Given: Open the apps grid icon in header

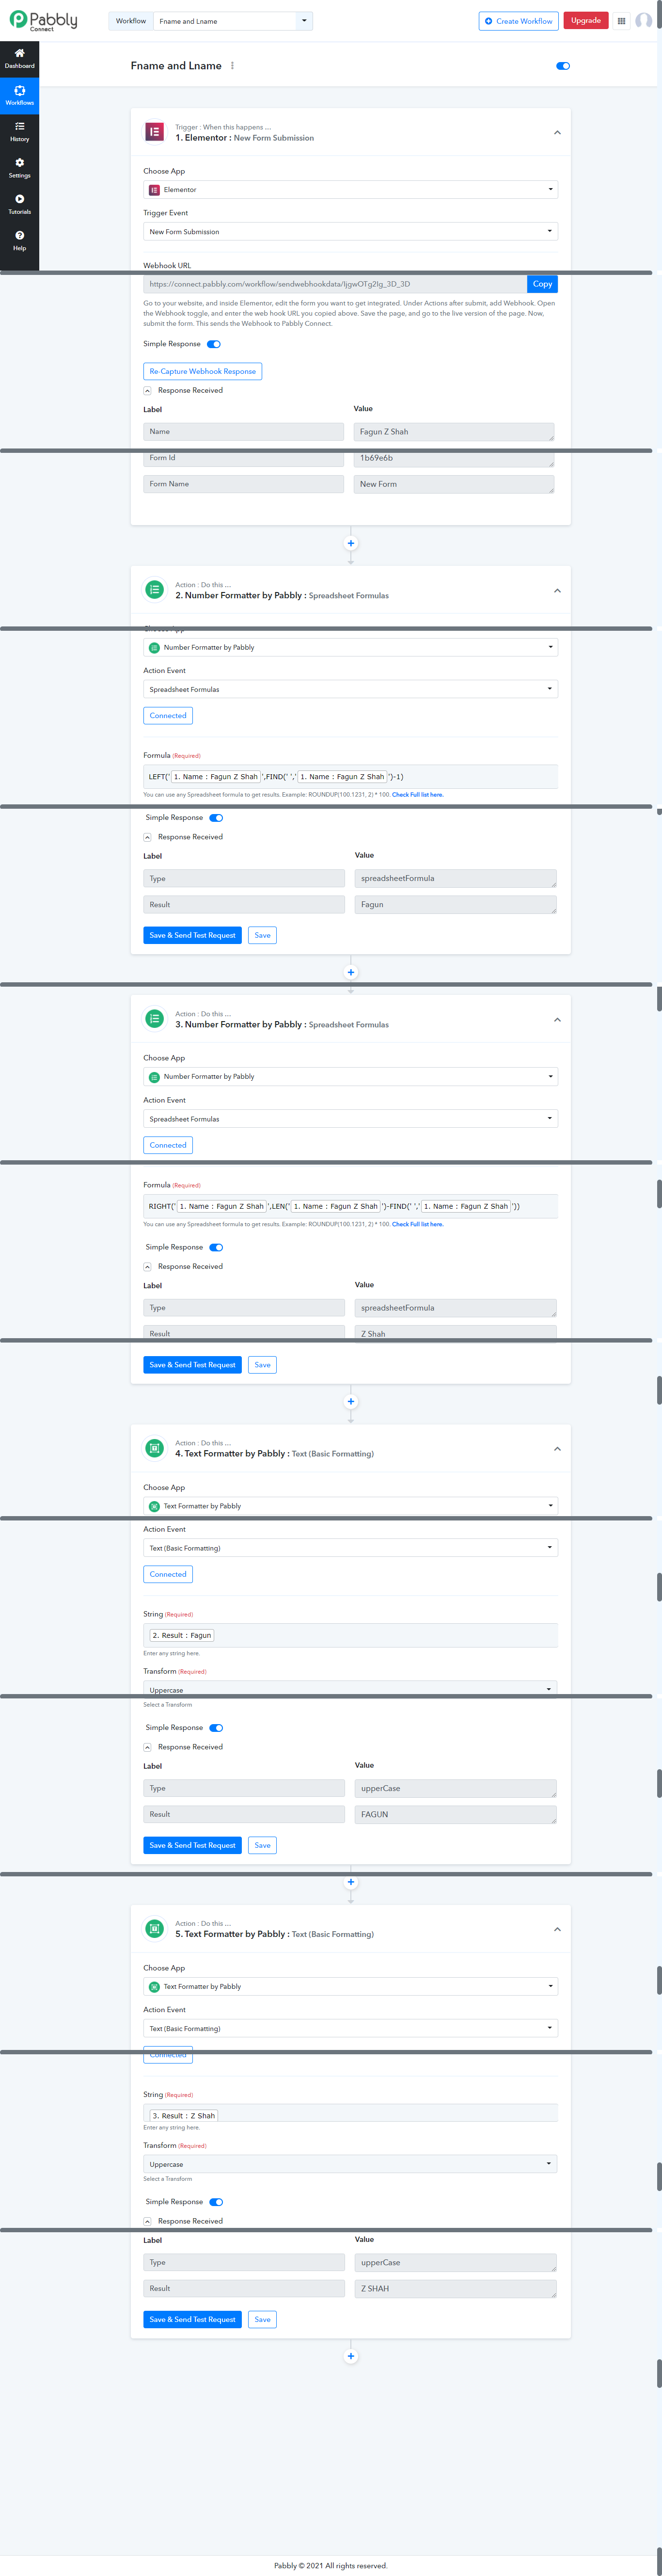Looking at the screenshot, I should 621,21.
